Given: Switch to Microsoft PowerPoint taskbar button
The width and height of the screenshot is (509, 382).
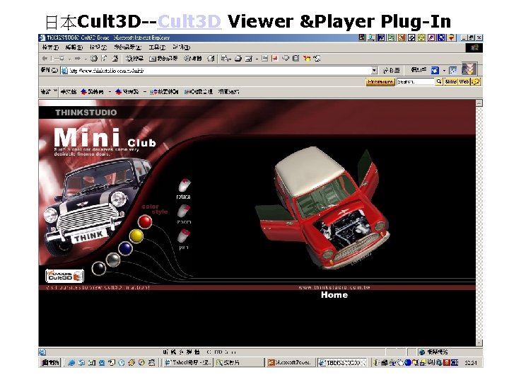Looking at the screenshot, I should coord(290,362).
